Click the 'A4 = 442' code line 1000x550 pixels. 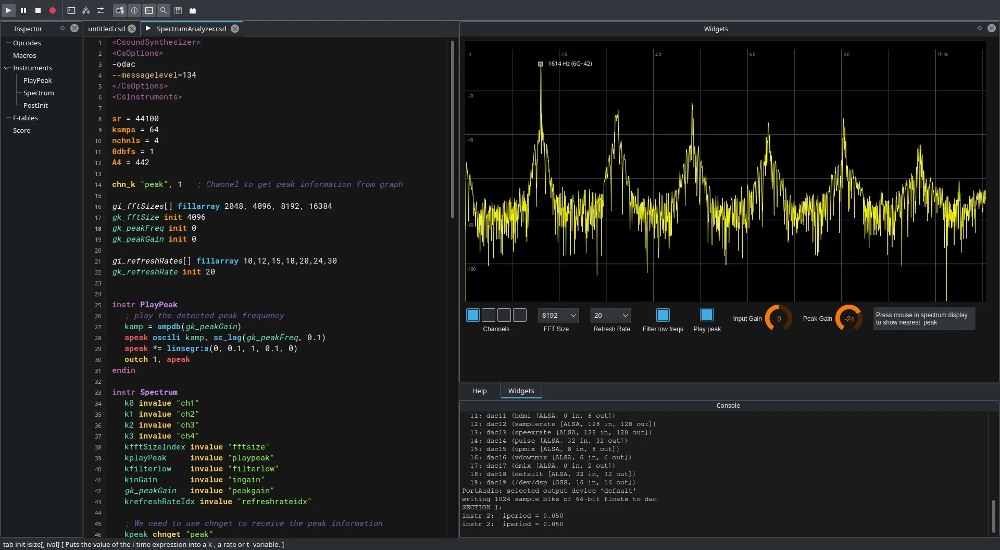point(131,162)
